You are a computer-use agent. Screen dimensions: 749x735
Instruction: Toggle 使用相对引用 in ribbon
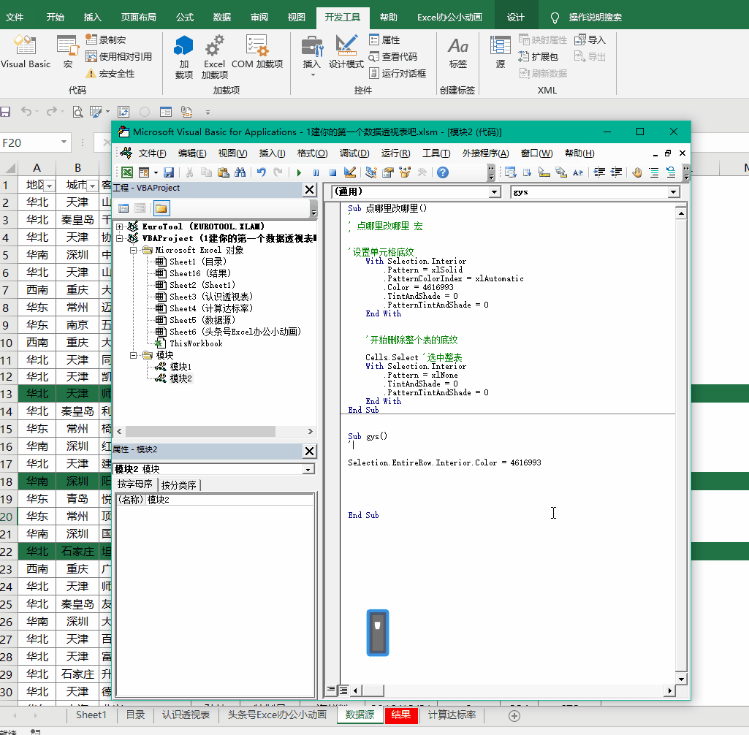[118, 56]
